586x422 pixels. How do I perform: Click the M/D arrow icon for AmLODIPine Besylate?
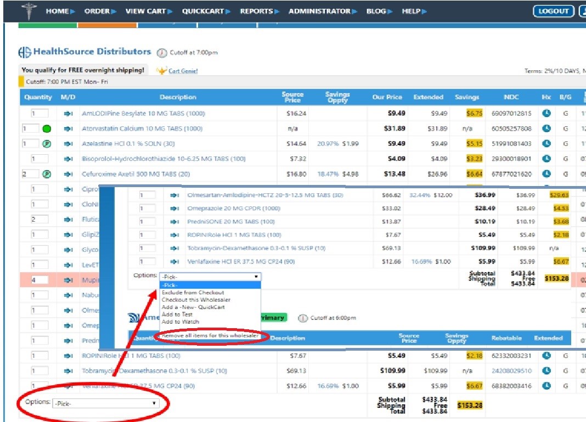(69, 114)
